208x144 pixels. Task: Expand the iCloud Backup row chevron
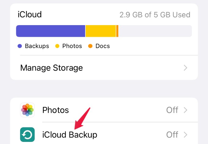pos(185,135)
